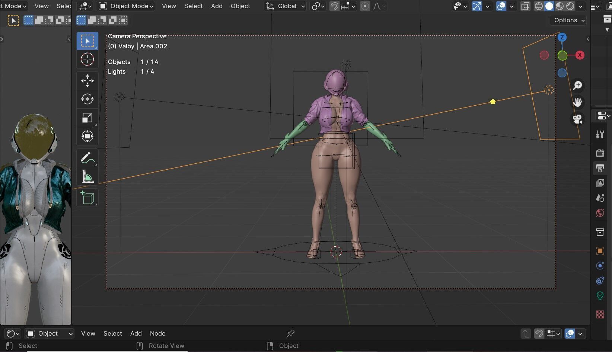Open the Physics properties tab

click(600, 266)
